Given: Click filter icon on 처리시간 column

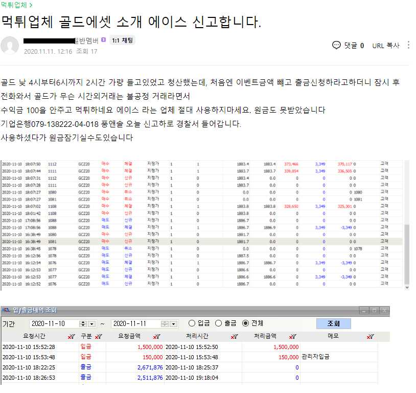Looking at the screenshot, I should pos(234,337).
